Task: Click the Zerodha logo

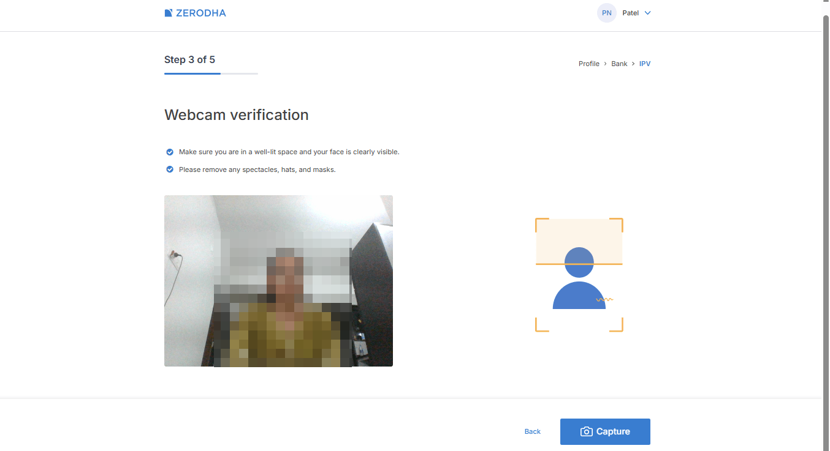Action: [x=195, y=13]
